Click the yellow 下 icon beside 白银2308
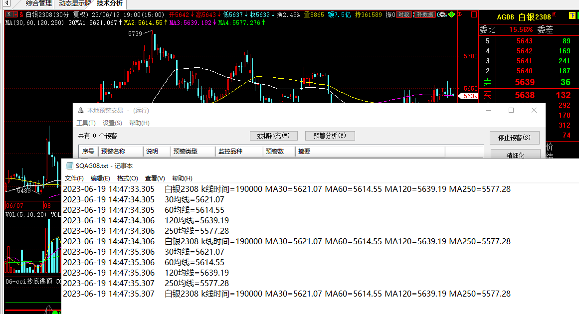Screen dimensions: 579x314 click(x=572, y=16)
